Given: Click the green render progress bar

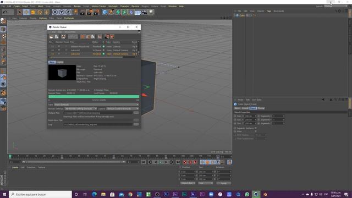Looking at the screenshot, I should (94, 97).
